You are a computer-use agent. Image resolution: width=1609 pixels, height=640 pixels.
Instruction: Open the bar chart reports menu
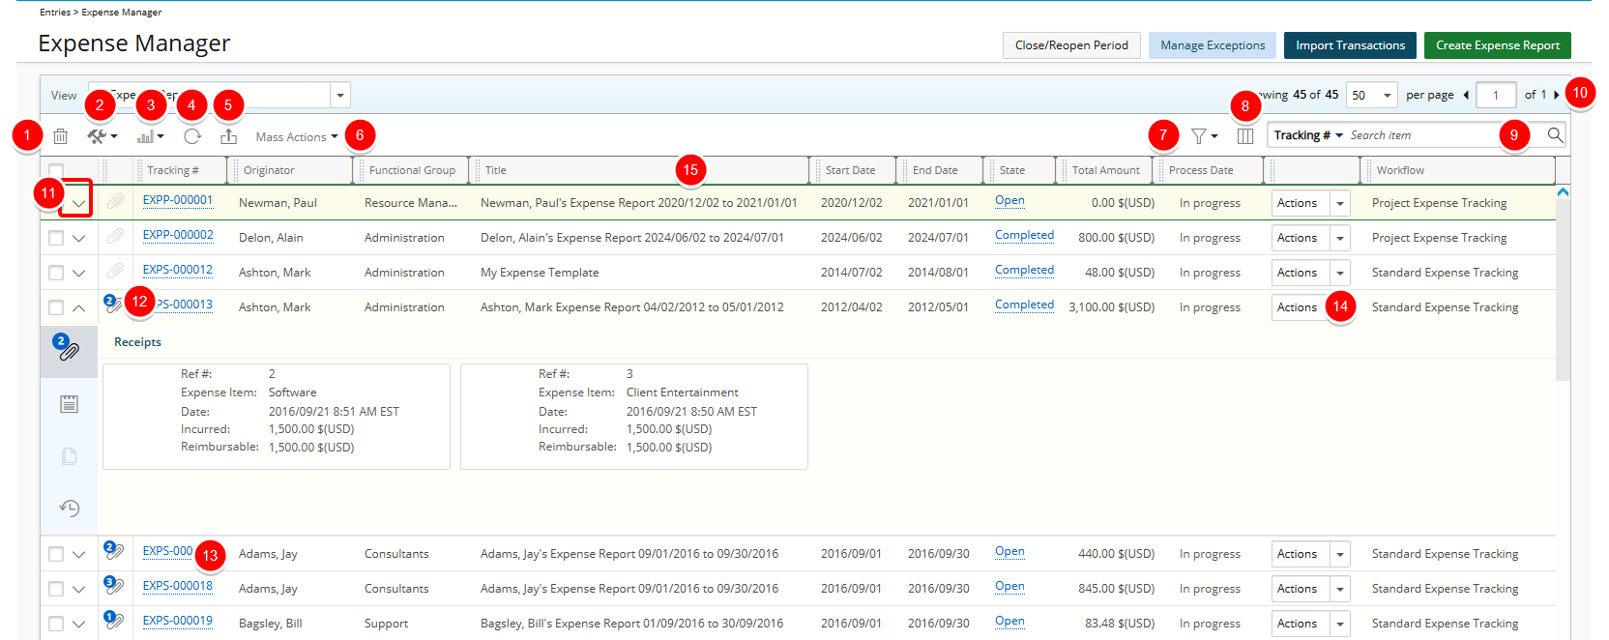coord(150,137)
